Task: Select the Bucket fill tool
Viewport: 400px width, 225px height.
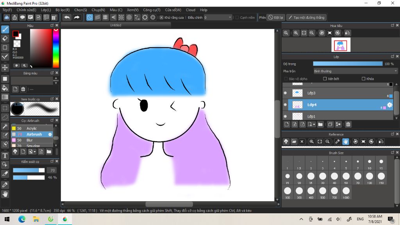Action: coord(5,88)
